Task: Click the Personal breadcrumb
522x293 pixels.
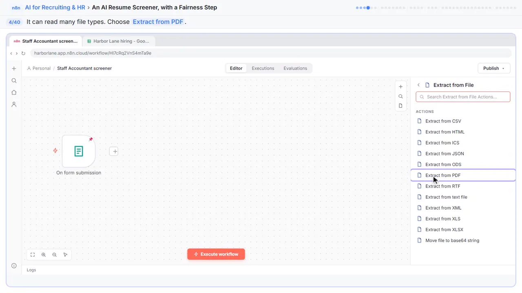Action: tap(39, 68)
